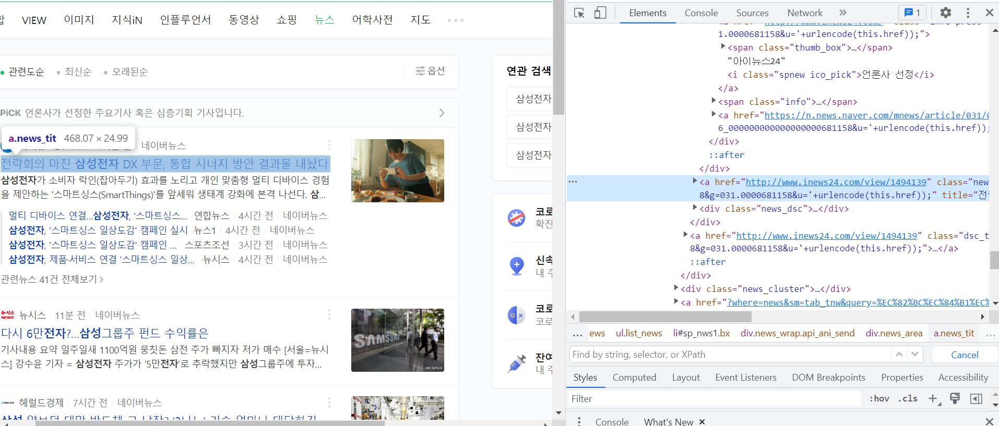Open the Sources tab
999x426 pixels.
tap(752, 13)
